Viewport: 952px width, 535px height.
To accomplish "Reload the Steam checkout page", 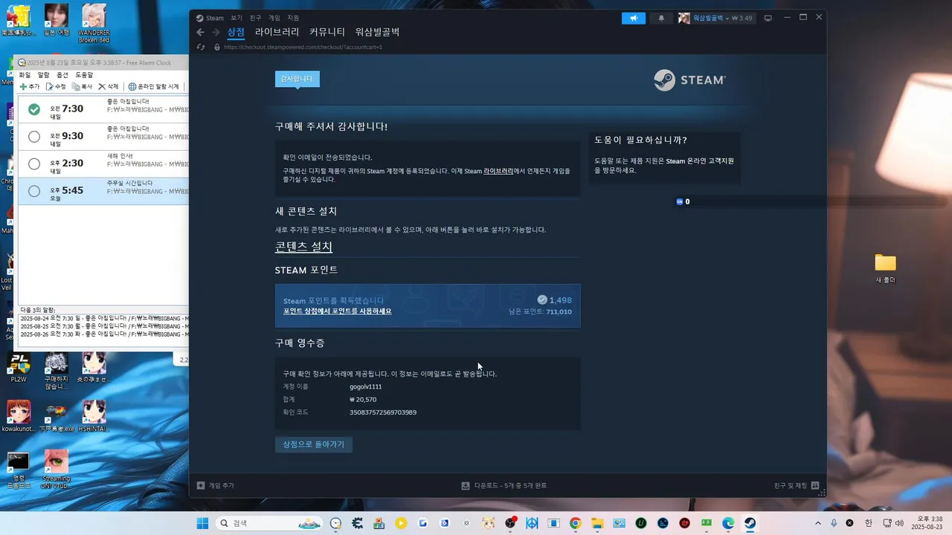I will (x=201, y=47).
